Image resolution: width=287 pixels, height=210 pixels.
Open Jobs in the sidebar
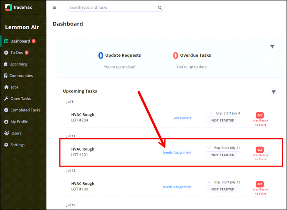pyautogui.click(x=15, y=87)
